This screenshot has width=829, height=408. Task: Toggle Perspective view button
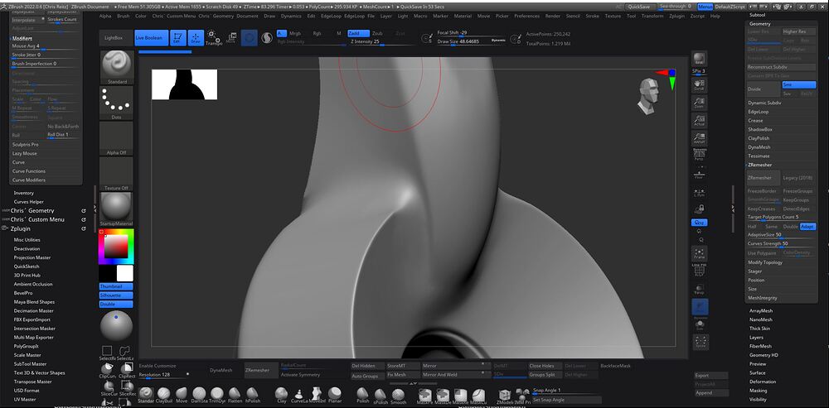click(700, 155)
